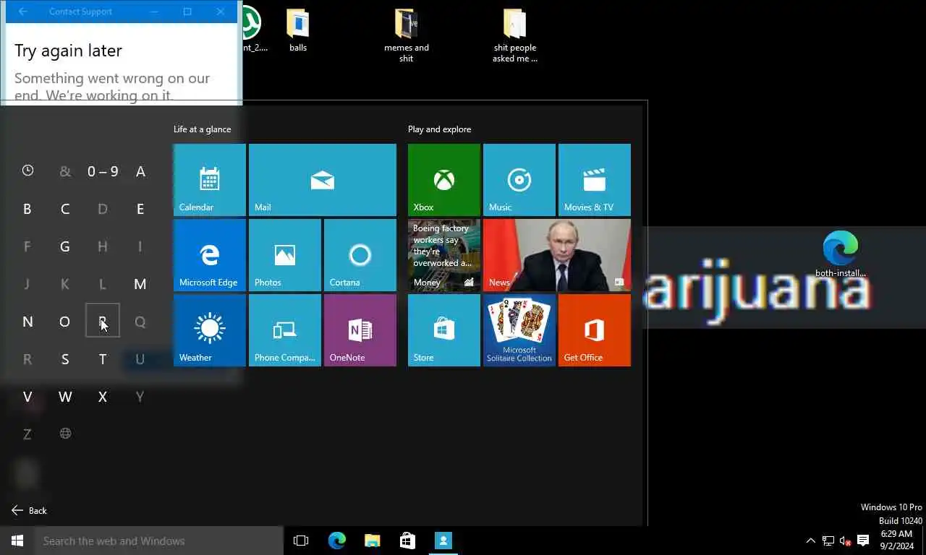Open the Store icon on the taskbar
926x555 pixels.
tap(407, 541)
